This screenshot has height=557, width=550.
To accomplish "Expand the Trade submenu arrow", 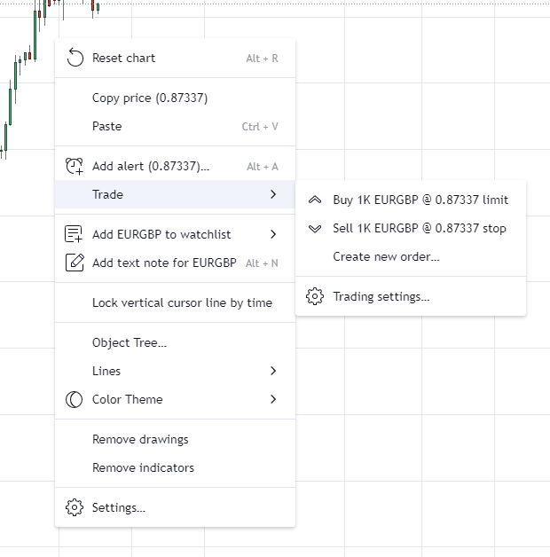I will [273, 194].
